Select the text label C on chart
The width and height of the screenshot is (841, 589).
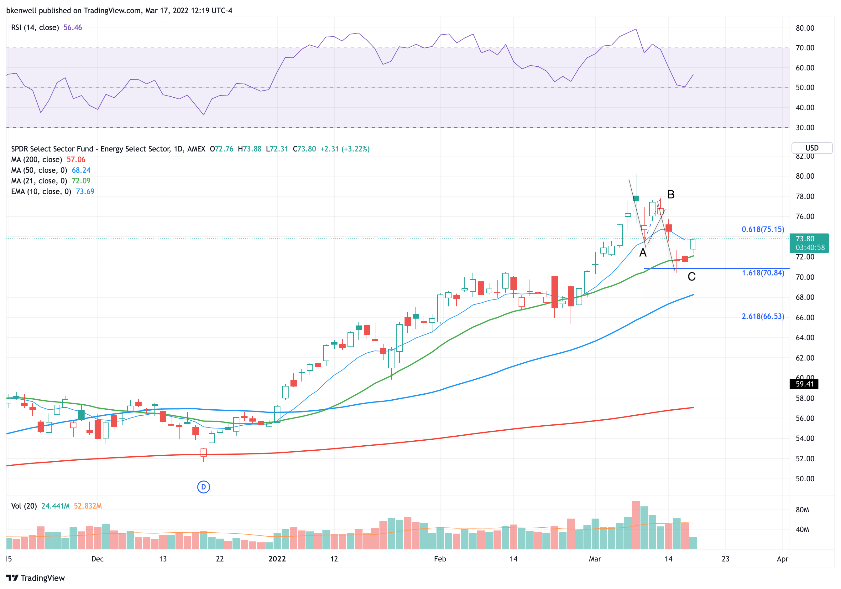tap(691, 277)
